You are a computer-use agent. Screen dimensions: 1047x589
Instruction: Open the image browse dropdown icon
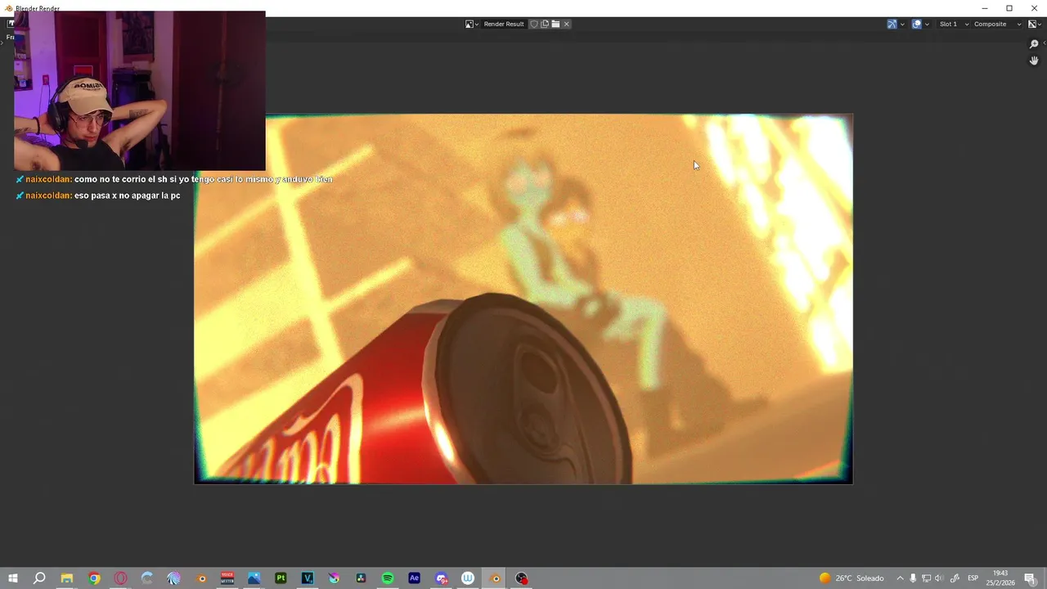click(x=472, y=24)
